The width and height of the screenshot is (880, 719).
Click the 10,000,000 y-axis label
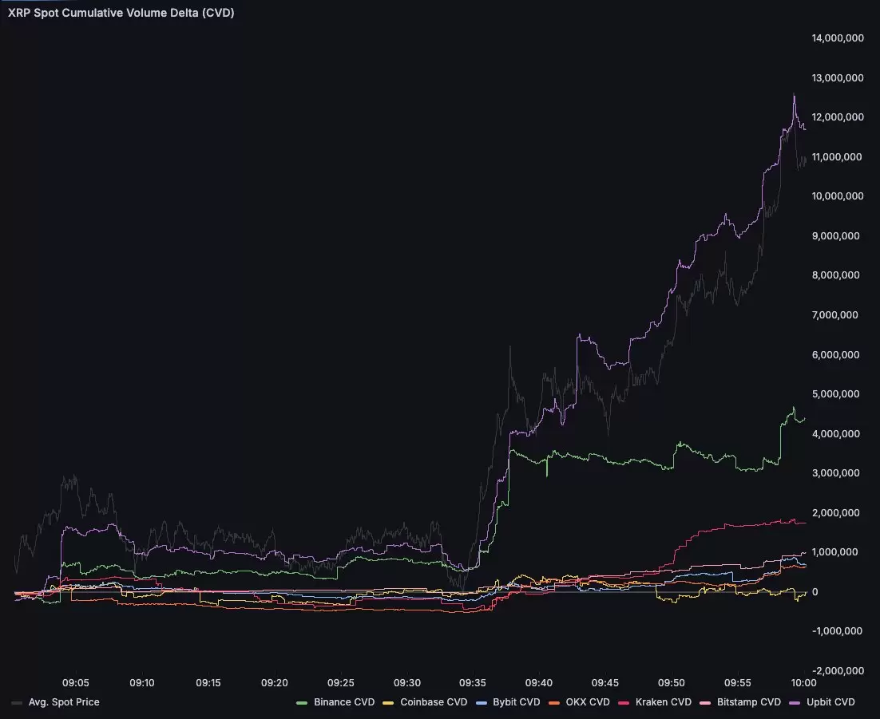838,196
